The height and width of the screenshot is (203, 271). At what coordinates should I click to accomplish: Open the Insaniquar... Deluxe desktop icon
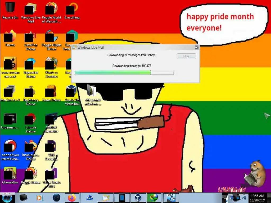[31, 150]
